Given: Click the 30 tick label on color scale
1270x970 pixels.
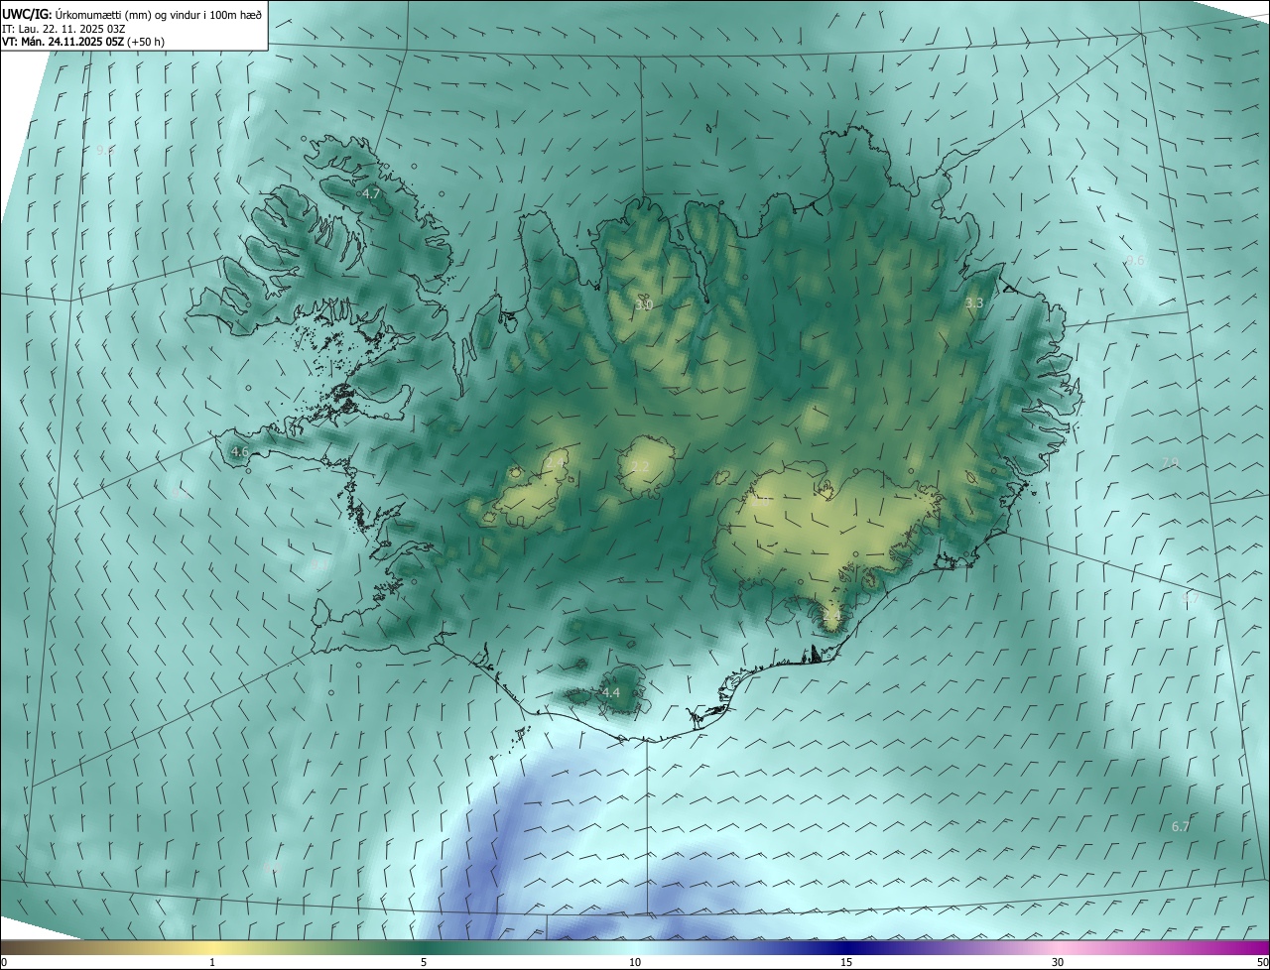Looking at the screenshot, I should tap(1058, 962).
